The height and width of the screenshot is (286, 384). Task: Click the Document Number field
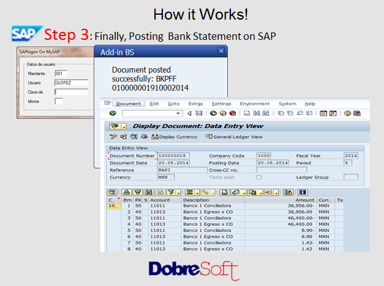(x=174, y=156)
